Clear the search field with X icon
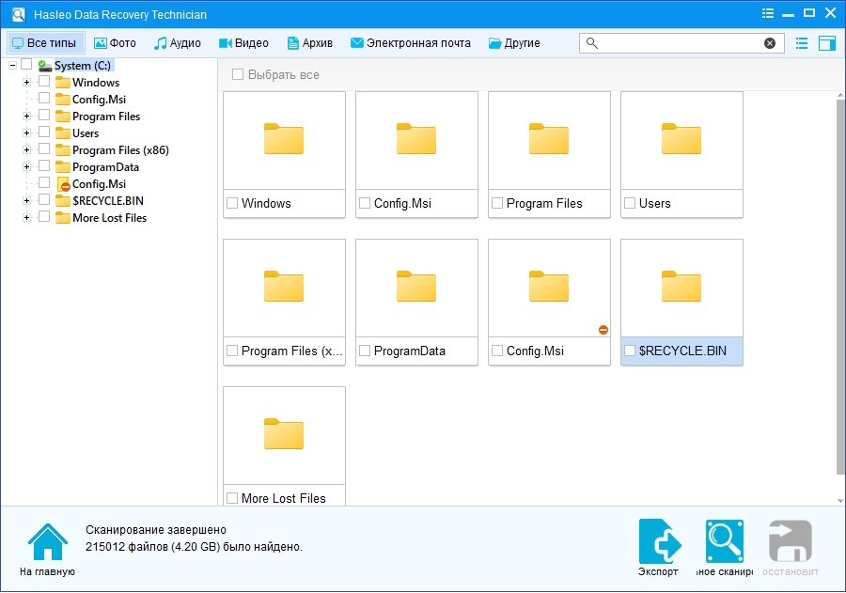The image size is (846, 593). click(770, 43)
